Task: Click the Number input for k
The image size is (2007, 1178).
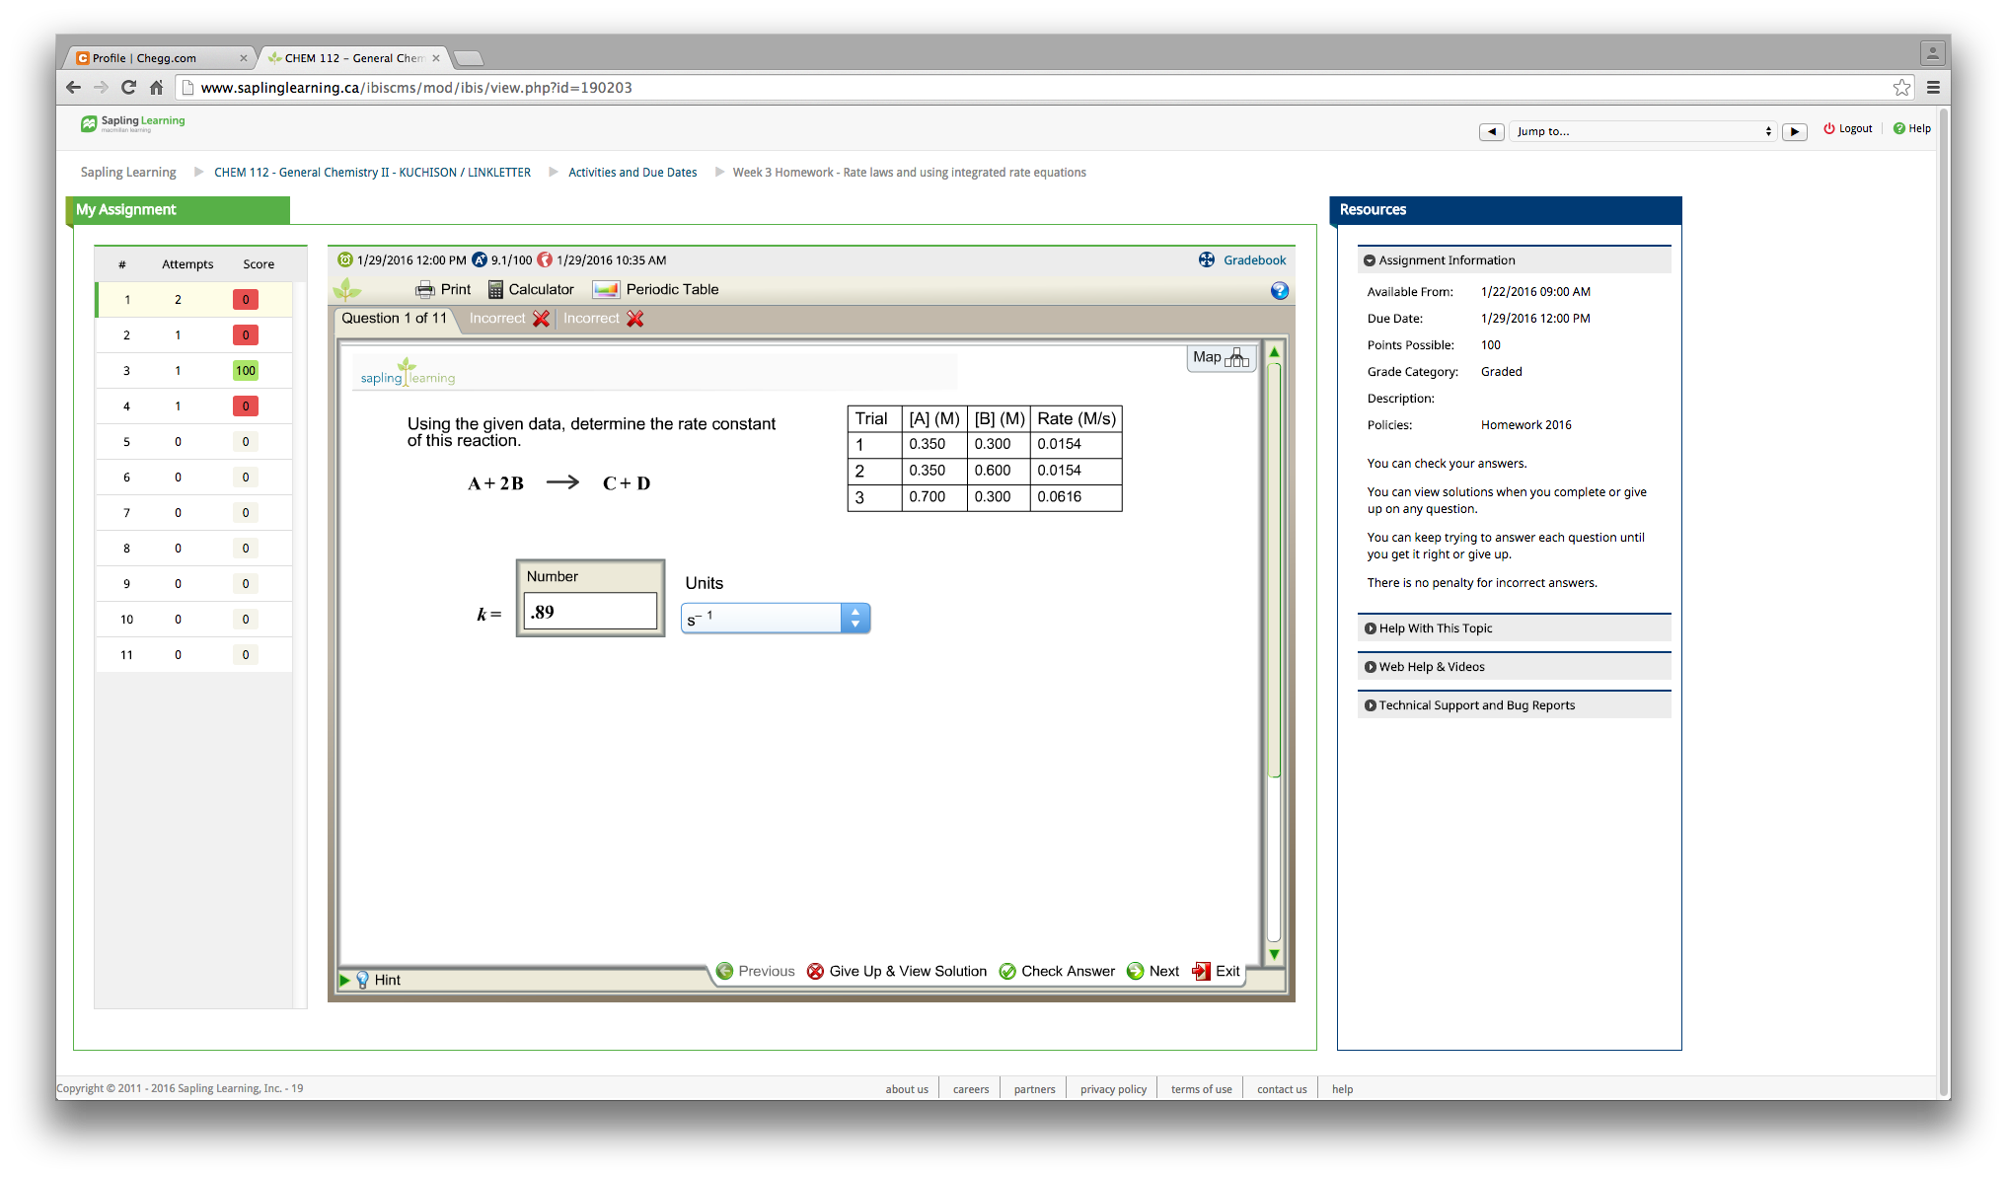Action: click(589, 612)
